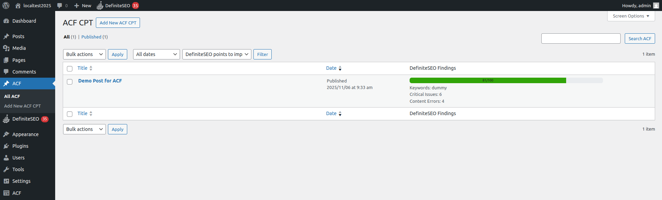
Task: Click the Appearance brush icon
Action: 6,134
